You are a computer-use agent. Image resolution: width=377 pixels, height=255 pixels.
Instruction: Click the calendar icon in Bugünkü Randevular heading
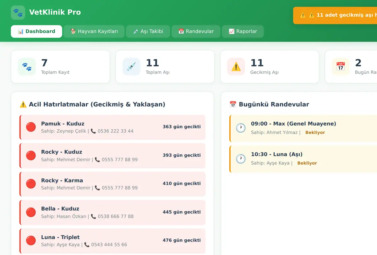point(233,104)
